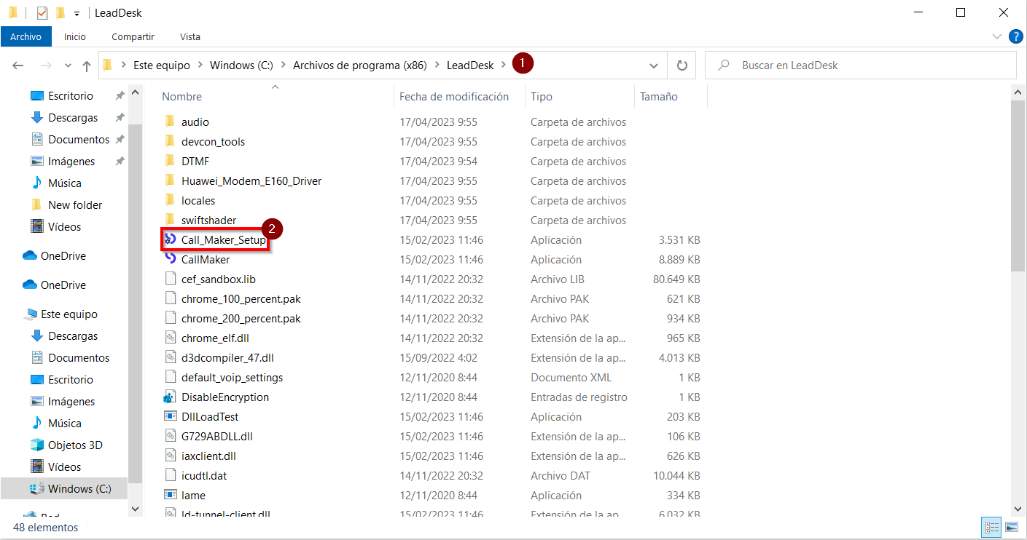Select the locales folder icon
Image resolution: width=1027 pixels, height=540 pixels.
[170, 200]
